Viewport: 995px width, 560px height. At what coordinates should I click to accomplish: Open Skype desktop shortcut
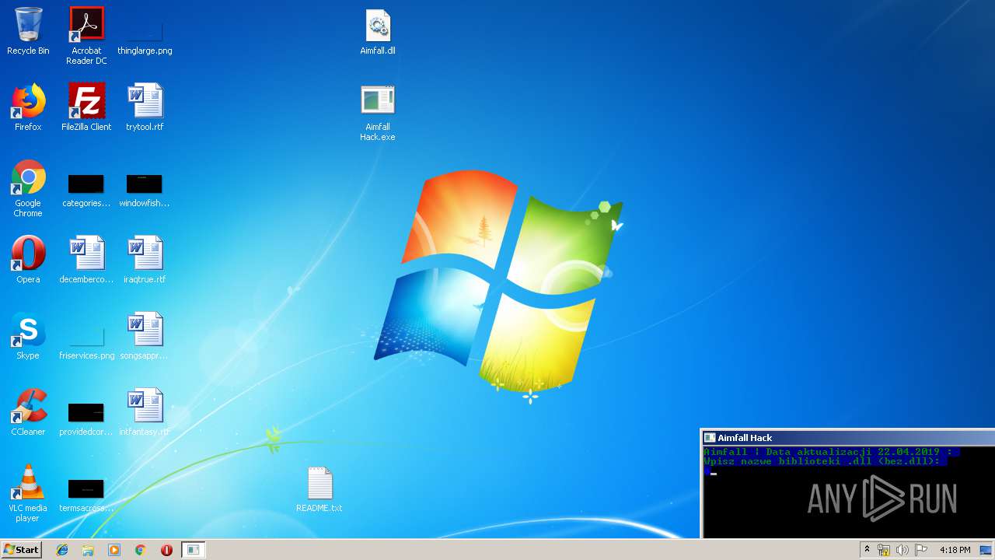coord(28,337)
